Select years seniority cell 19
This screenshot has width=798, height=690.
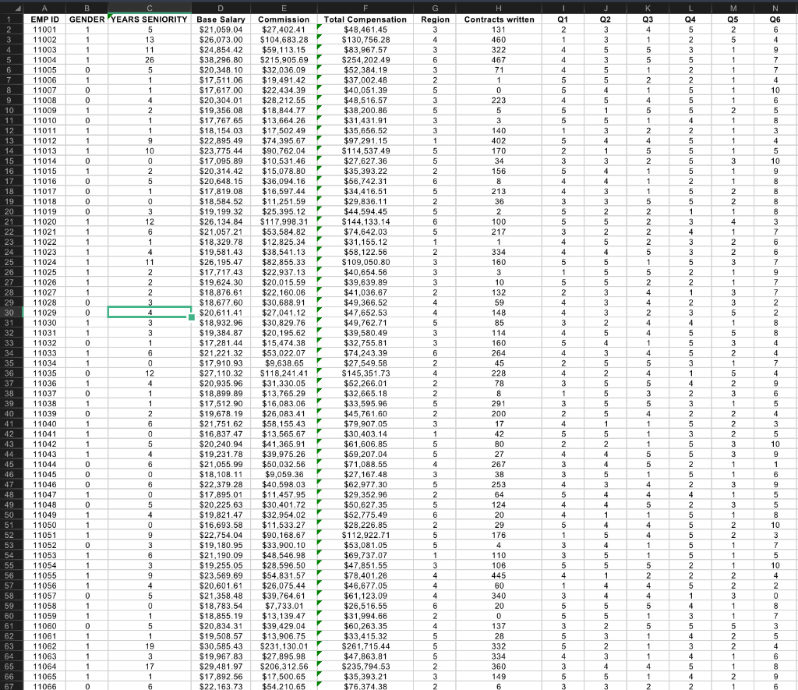tap(150, 646)
